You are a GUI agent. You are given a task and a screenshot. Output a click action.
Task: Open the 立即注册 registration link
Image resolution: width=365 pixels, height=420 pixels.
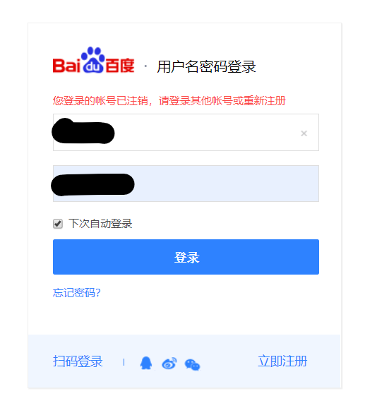tap(282, 361)
